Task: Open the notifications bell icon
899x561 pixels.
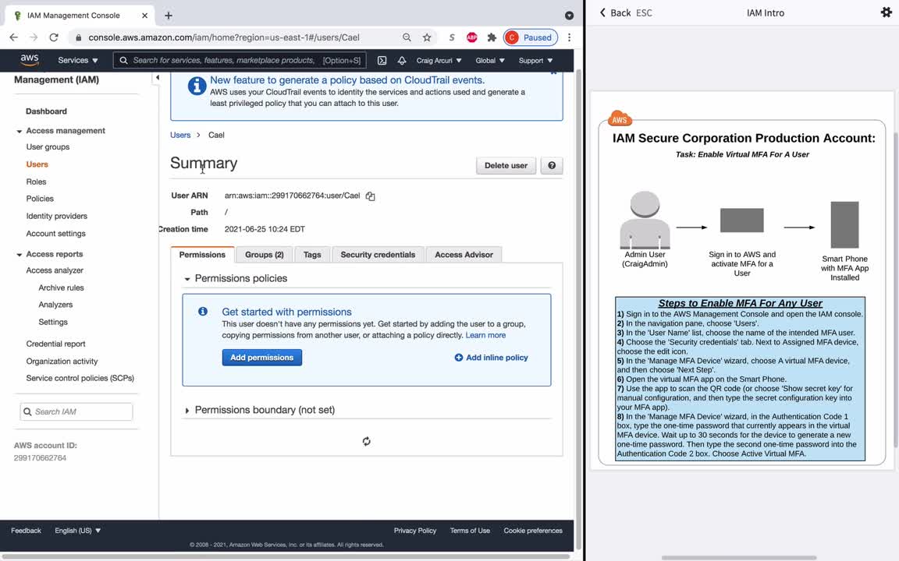Action: (x=402, y=60)
